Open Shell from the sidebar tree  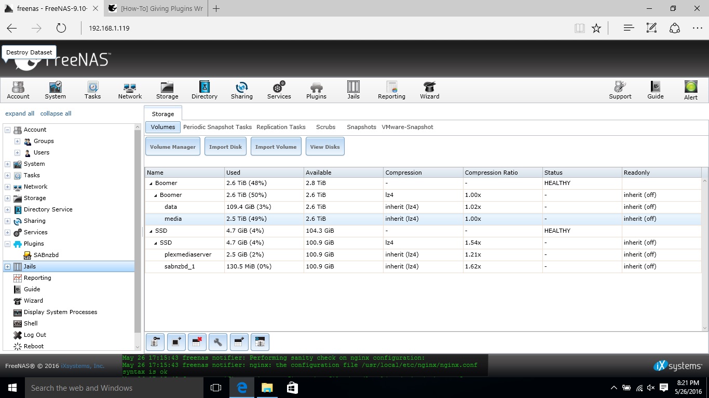click(x=31, y=323)
